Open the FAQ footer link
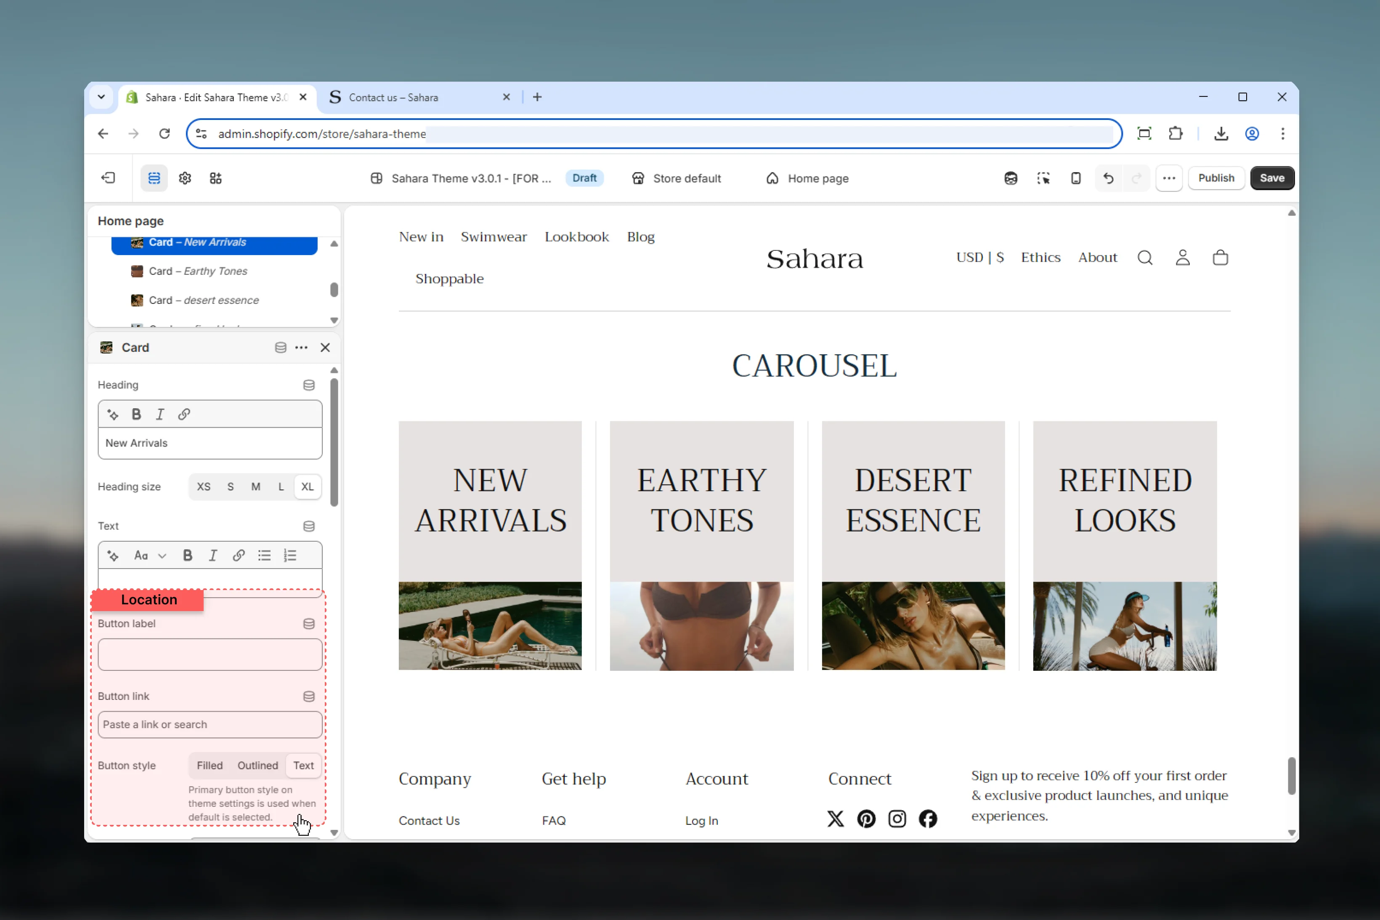The width and height of the screenshot is (1380, 920). pyautogui.click(x=553, y=820)
